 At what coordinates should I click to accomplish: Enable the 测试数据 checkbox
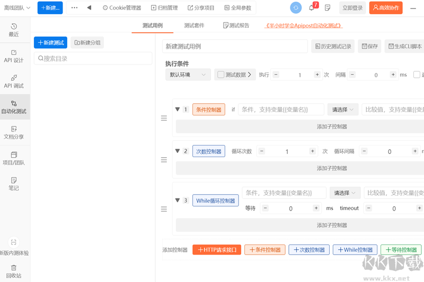[x=221, y=75]
